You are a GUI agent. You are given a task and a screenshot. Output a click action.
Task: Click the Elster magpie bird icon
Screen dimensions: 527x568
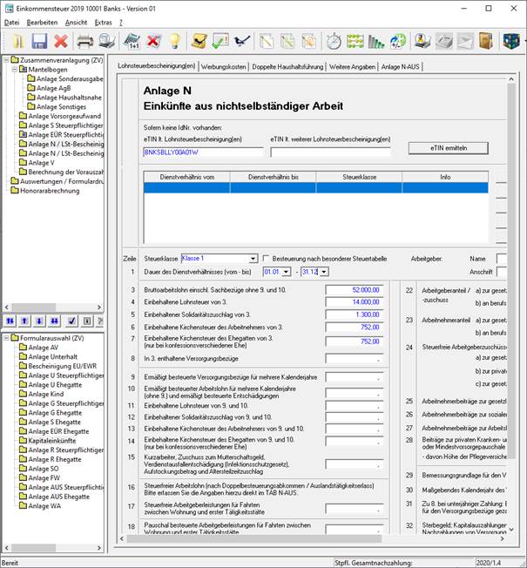[242, 41]
